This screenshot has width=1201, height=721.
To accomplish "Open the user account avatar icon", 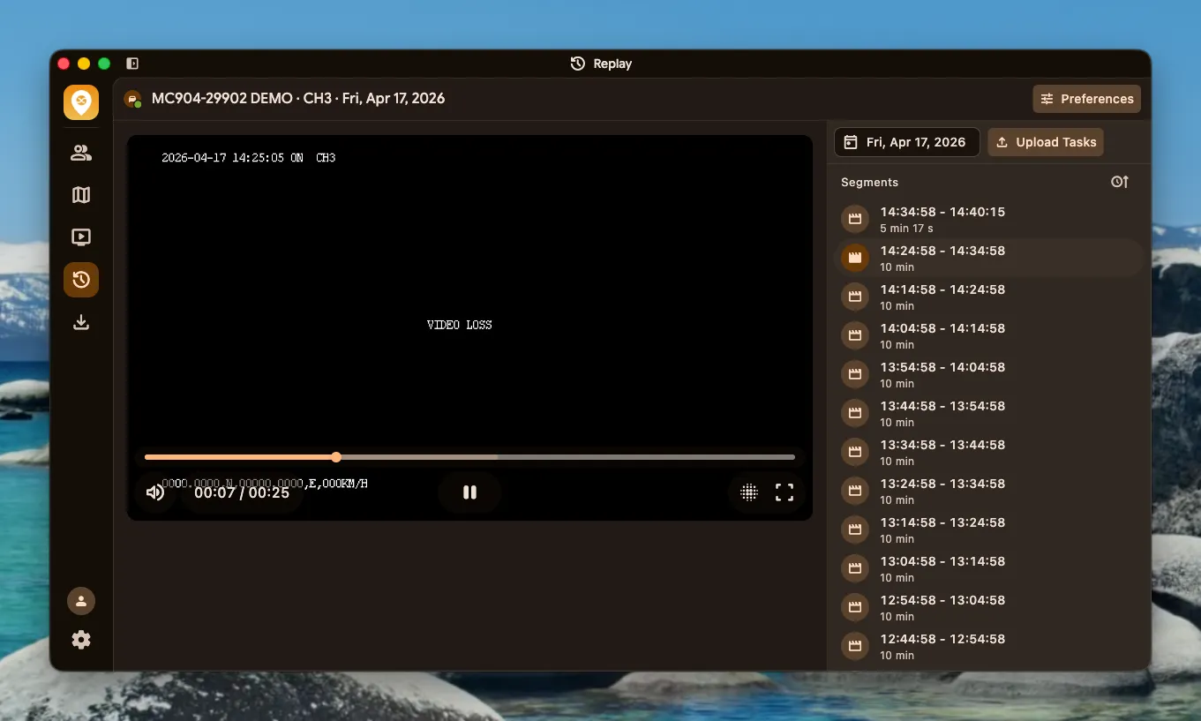I will (x=81, y=601).
